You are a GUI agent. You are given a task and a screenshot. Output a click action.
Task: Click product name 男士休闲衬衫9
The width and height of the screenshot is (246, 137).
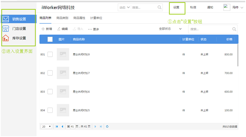81,55
